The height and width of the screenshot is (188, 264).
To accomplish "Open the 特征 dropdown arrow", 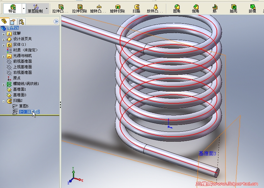I will click(24, 9).
